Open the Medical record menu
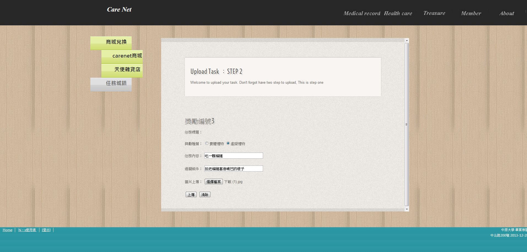The height and width of the screenshot is (252, 527). (362, 13)
